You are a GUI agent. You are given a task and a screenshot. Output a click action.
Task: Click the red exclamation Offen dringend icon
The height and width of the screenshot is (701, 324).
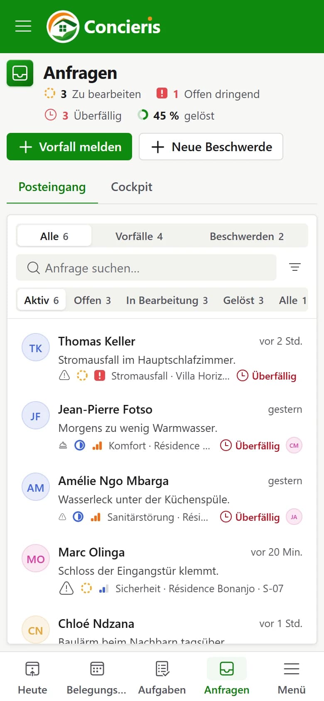tap(162, 93)
